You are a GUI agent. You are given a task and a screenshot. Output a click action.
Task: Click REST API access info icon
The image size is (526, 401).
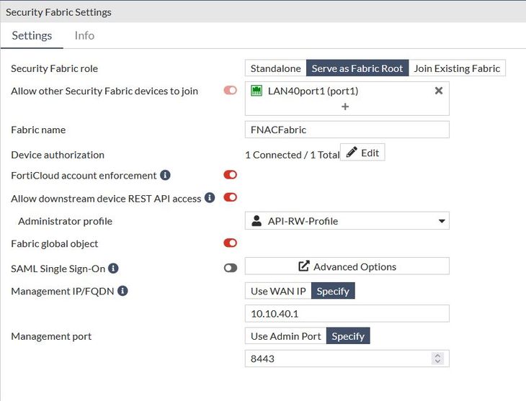coord(210,197)
